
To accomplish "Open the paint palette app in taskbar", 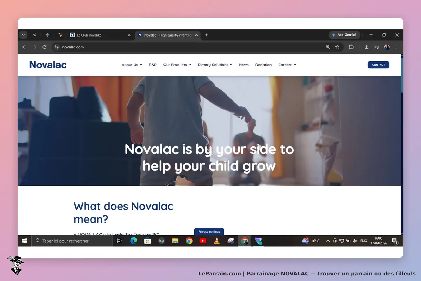I will tap(230, 241).
